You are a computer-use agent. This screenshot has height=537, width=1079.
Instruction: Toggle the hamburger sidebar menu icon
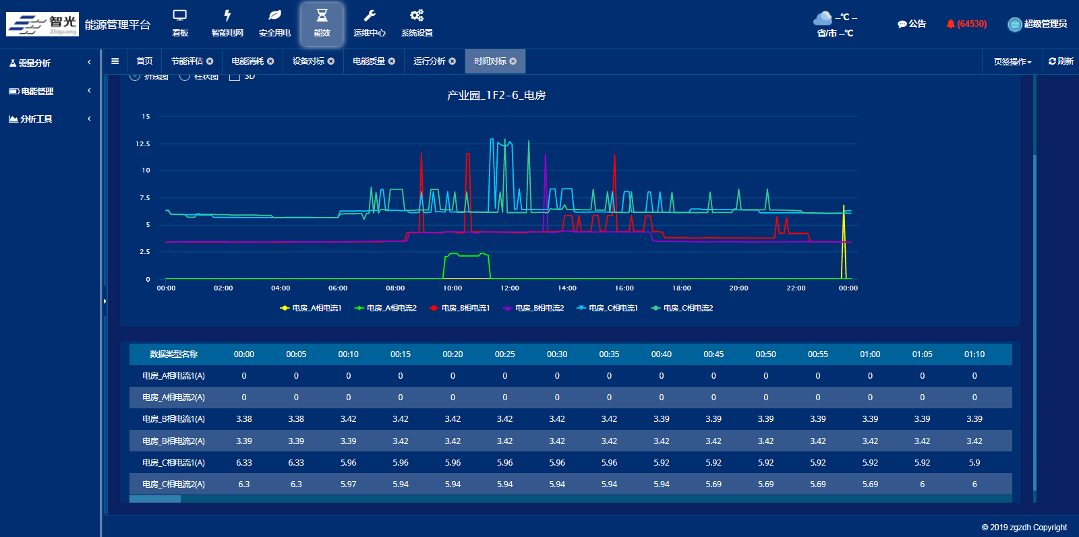click(x=115, y=61)
